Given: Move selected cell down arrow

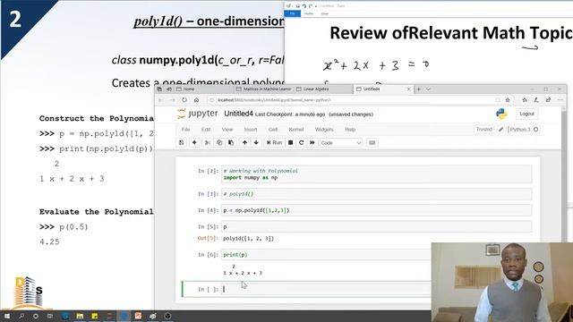Looking at the screenshot, I should point(256,143).
